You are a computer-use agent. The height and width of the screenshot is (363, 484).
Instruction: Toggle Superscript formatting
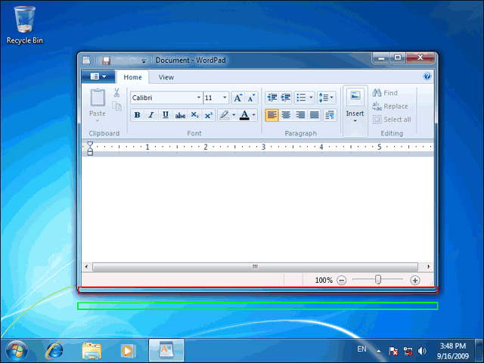[209, 115]
